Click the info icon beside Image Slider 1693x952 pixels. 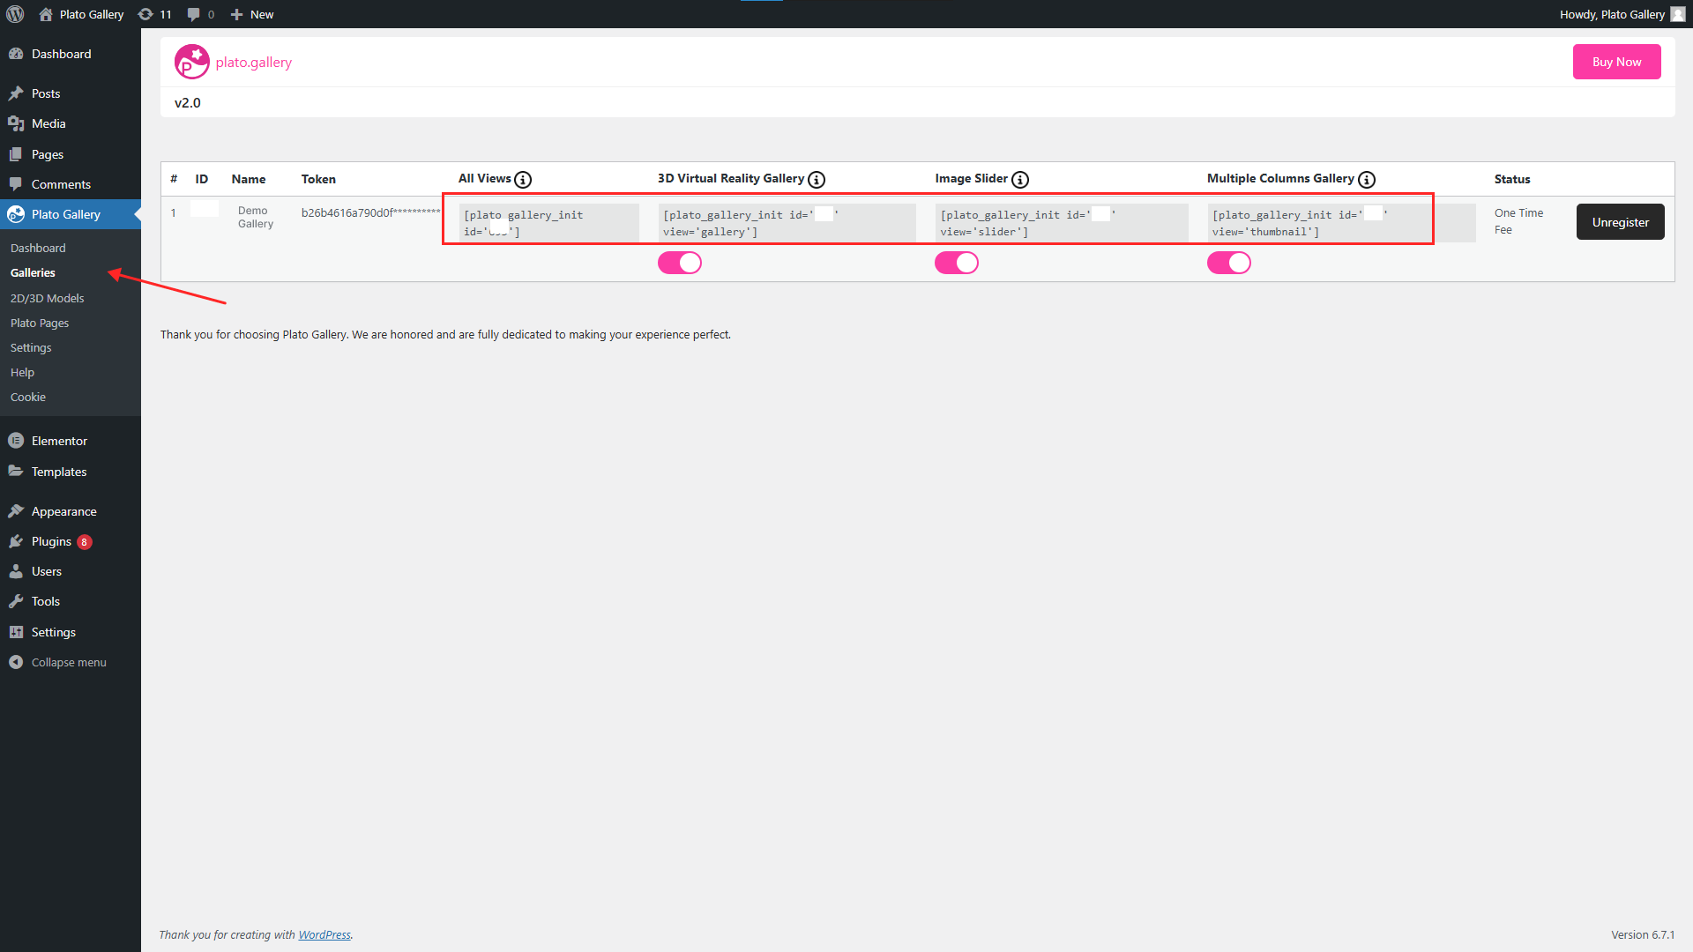[1021, 179]
